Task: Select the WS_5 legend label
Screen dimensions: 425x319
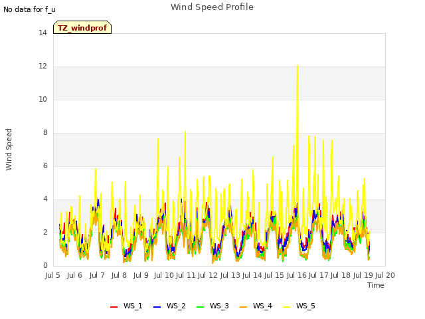Action: [x=305, y=306]
